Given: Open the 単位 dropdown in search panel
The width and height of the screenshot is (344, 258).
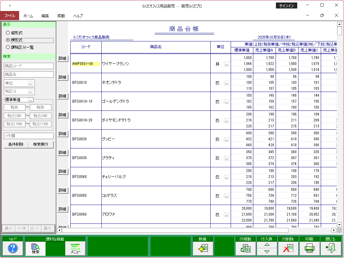Looking at the screenshot, I should click(30, 83).
